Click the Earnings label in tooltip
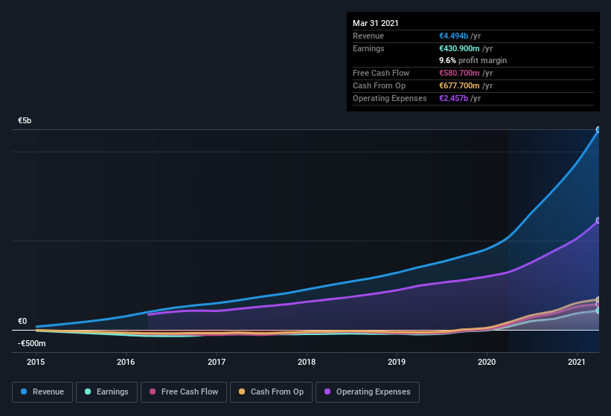Viewport: 611px width, 416px height. pos(368,48)
